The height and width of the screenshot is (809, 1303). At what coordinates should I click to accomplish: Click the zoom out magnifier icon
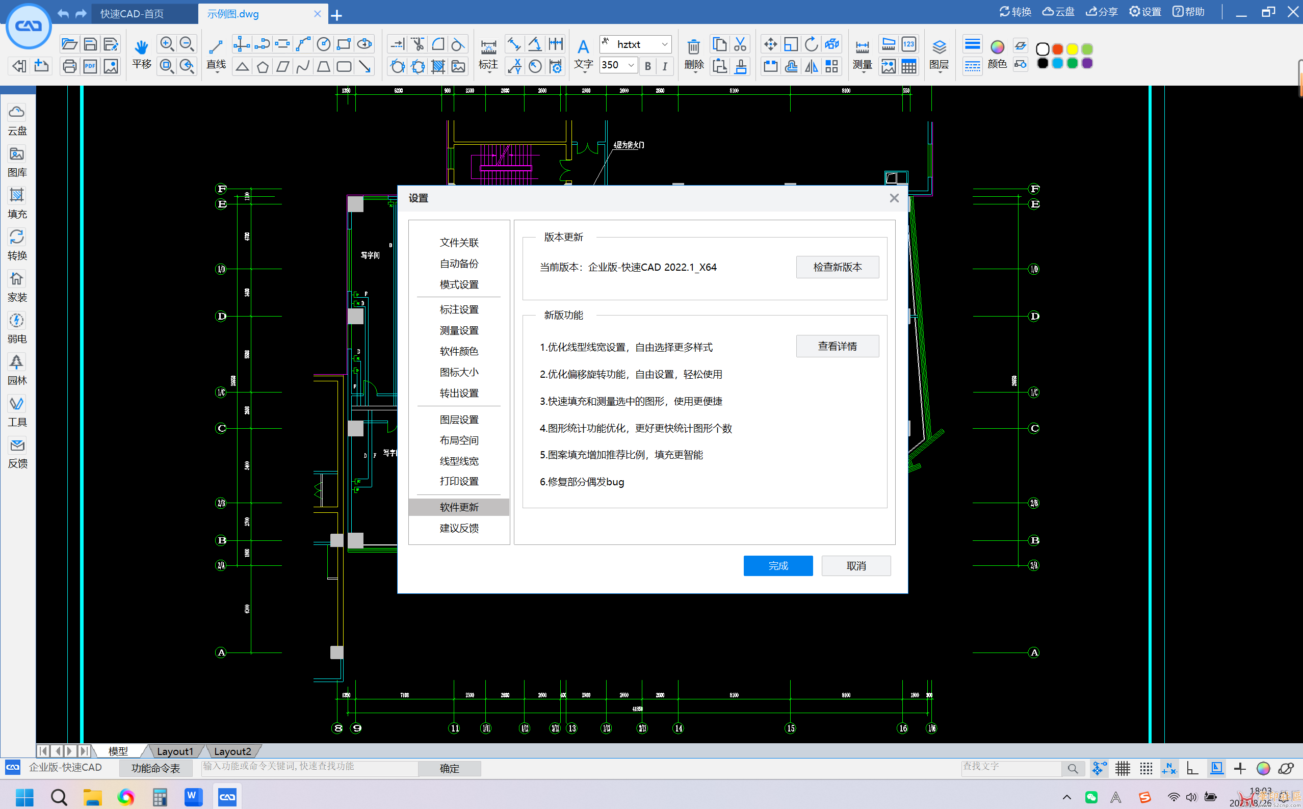187,44
